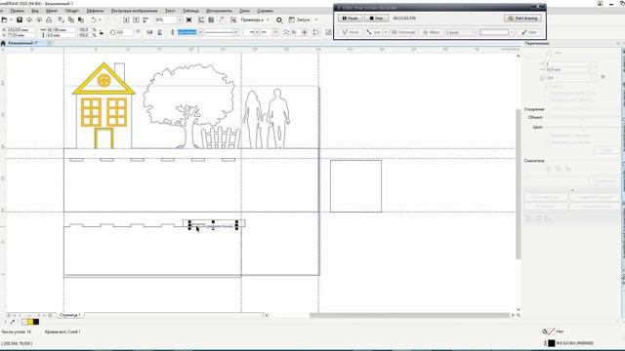
Task: Click the Print icon in the standard toolbar
Action: tap(49, 19)
